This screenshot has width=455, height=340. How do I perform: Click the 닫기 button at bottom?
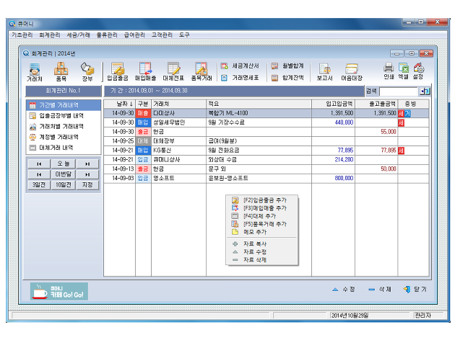(415, 289)
